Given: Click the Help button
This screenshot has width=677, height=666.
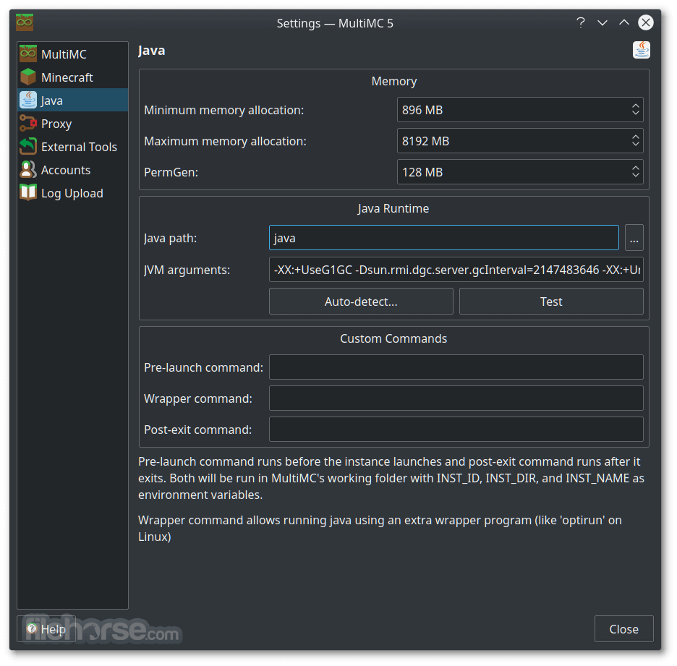Looking at the screenshot, I should click(46, 629).
